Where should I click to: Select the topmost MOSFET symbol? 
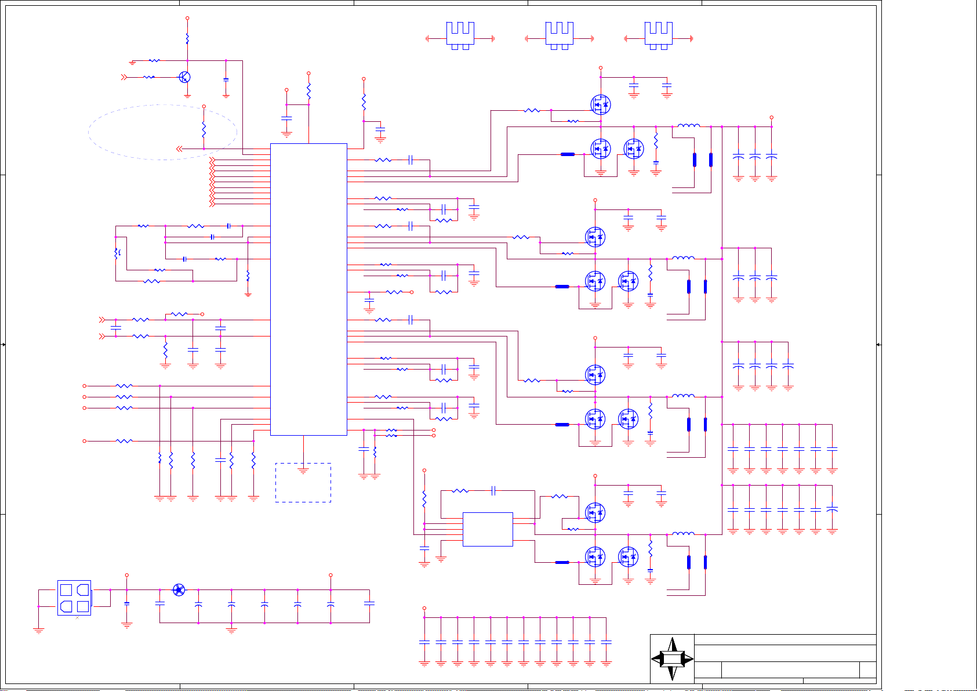click(601, 104)
